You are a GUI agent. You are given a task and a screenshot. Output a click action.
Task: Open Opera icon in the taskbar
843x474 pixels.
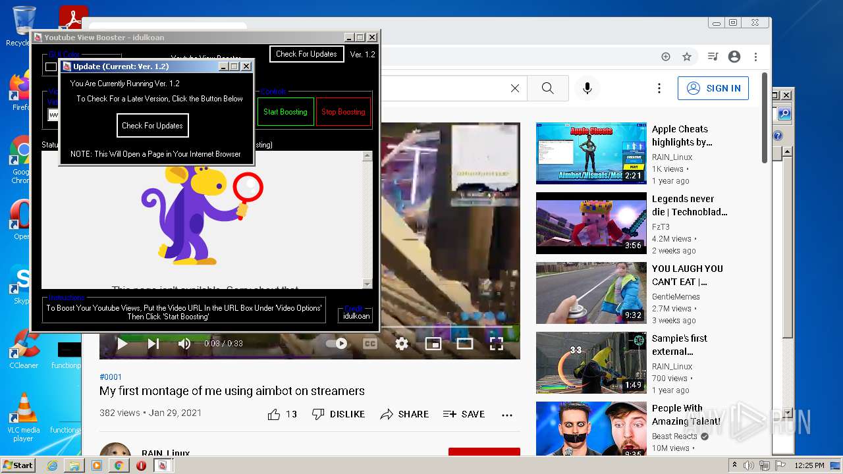click(141, 465)
